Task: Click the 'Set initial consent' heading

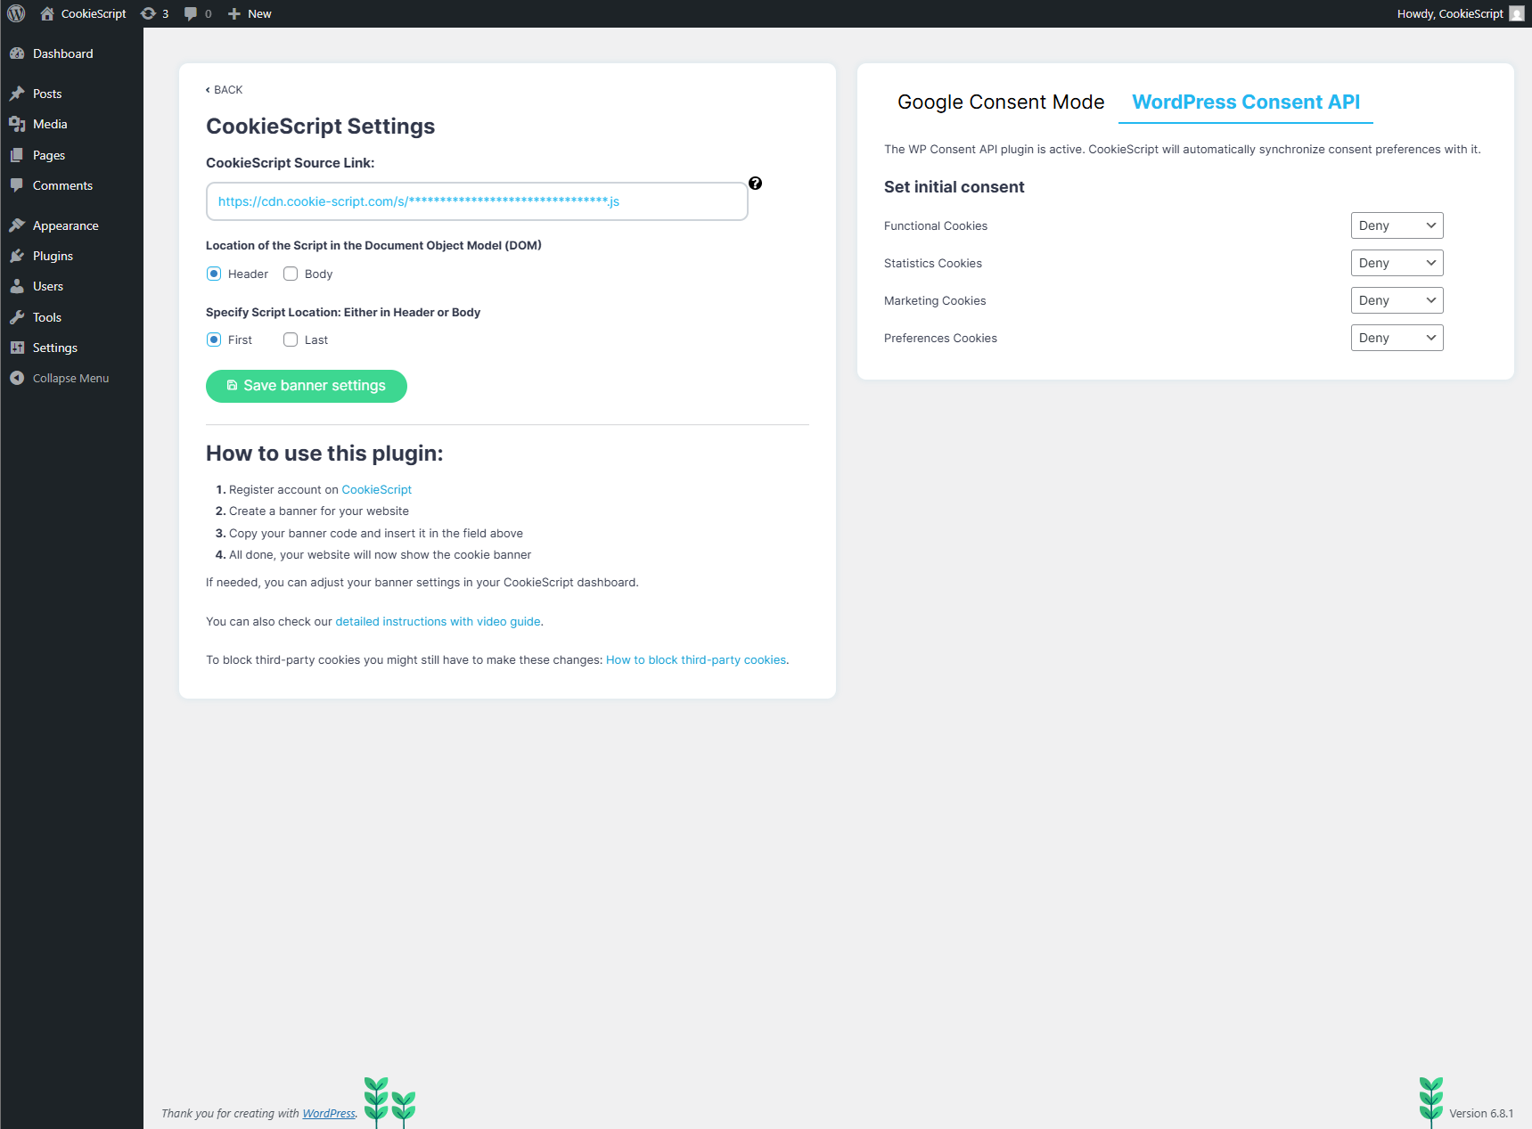Action: [954, 187]
